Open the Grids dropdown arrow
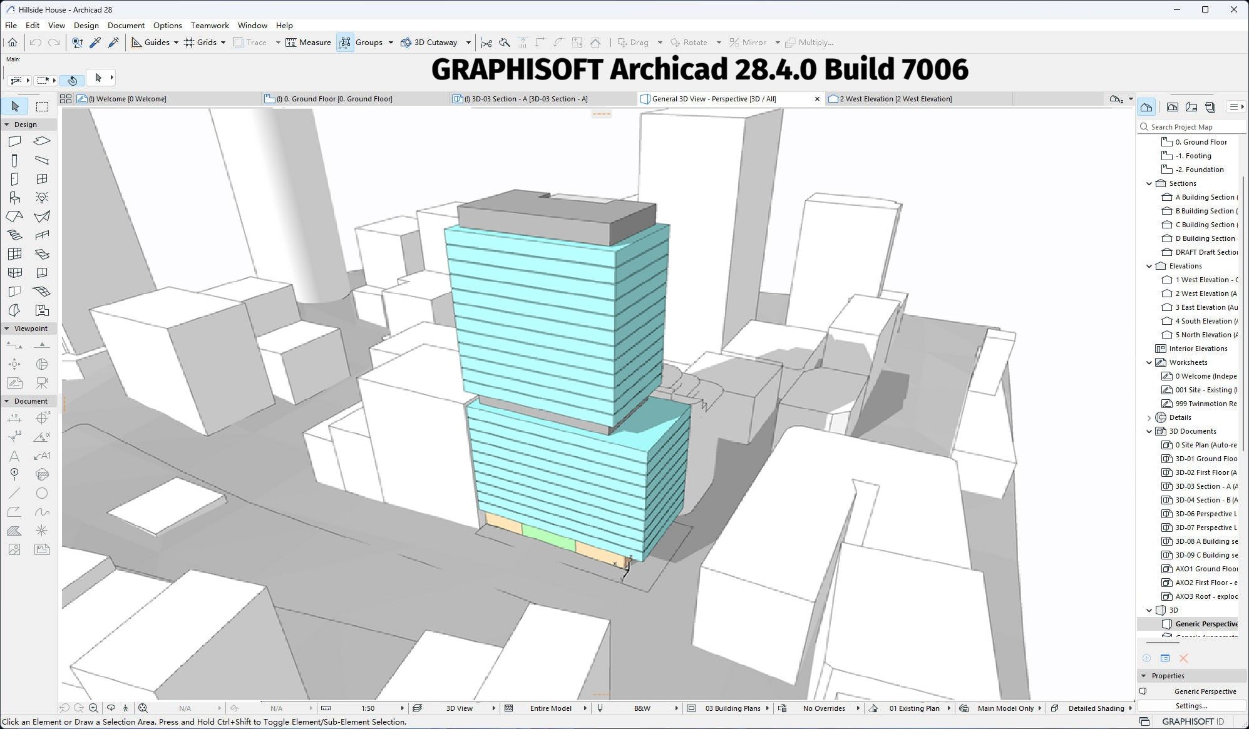 click(223, 43)
